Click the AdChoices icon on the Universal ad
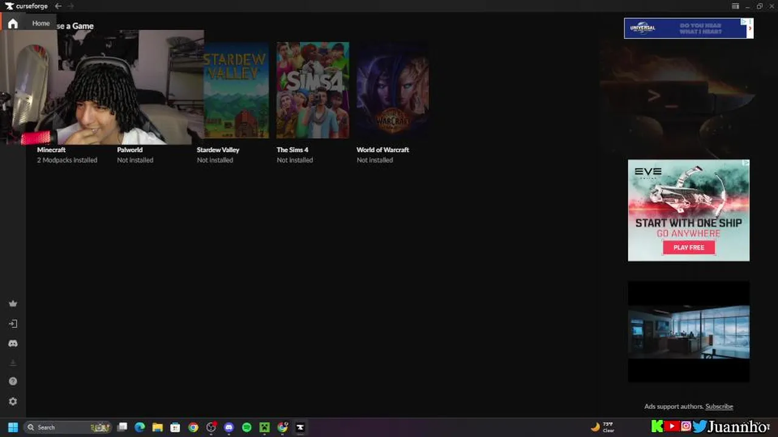This screenshot has height=437, width=778. click(x=744, y=21)
